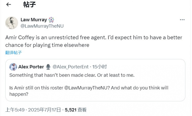Open the three-dot more options menu

(182, 20)
